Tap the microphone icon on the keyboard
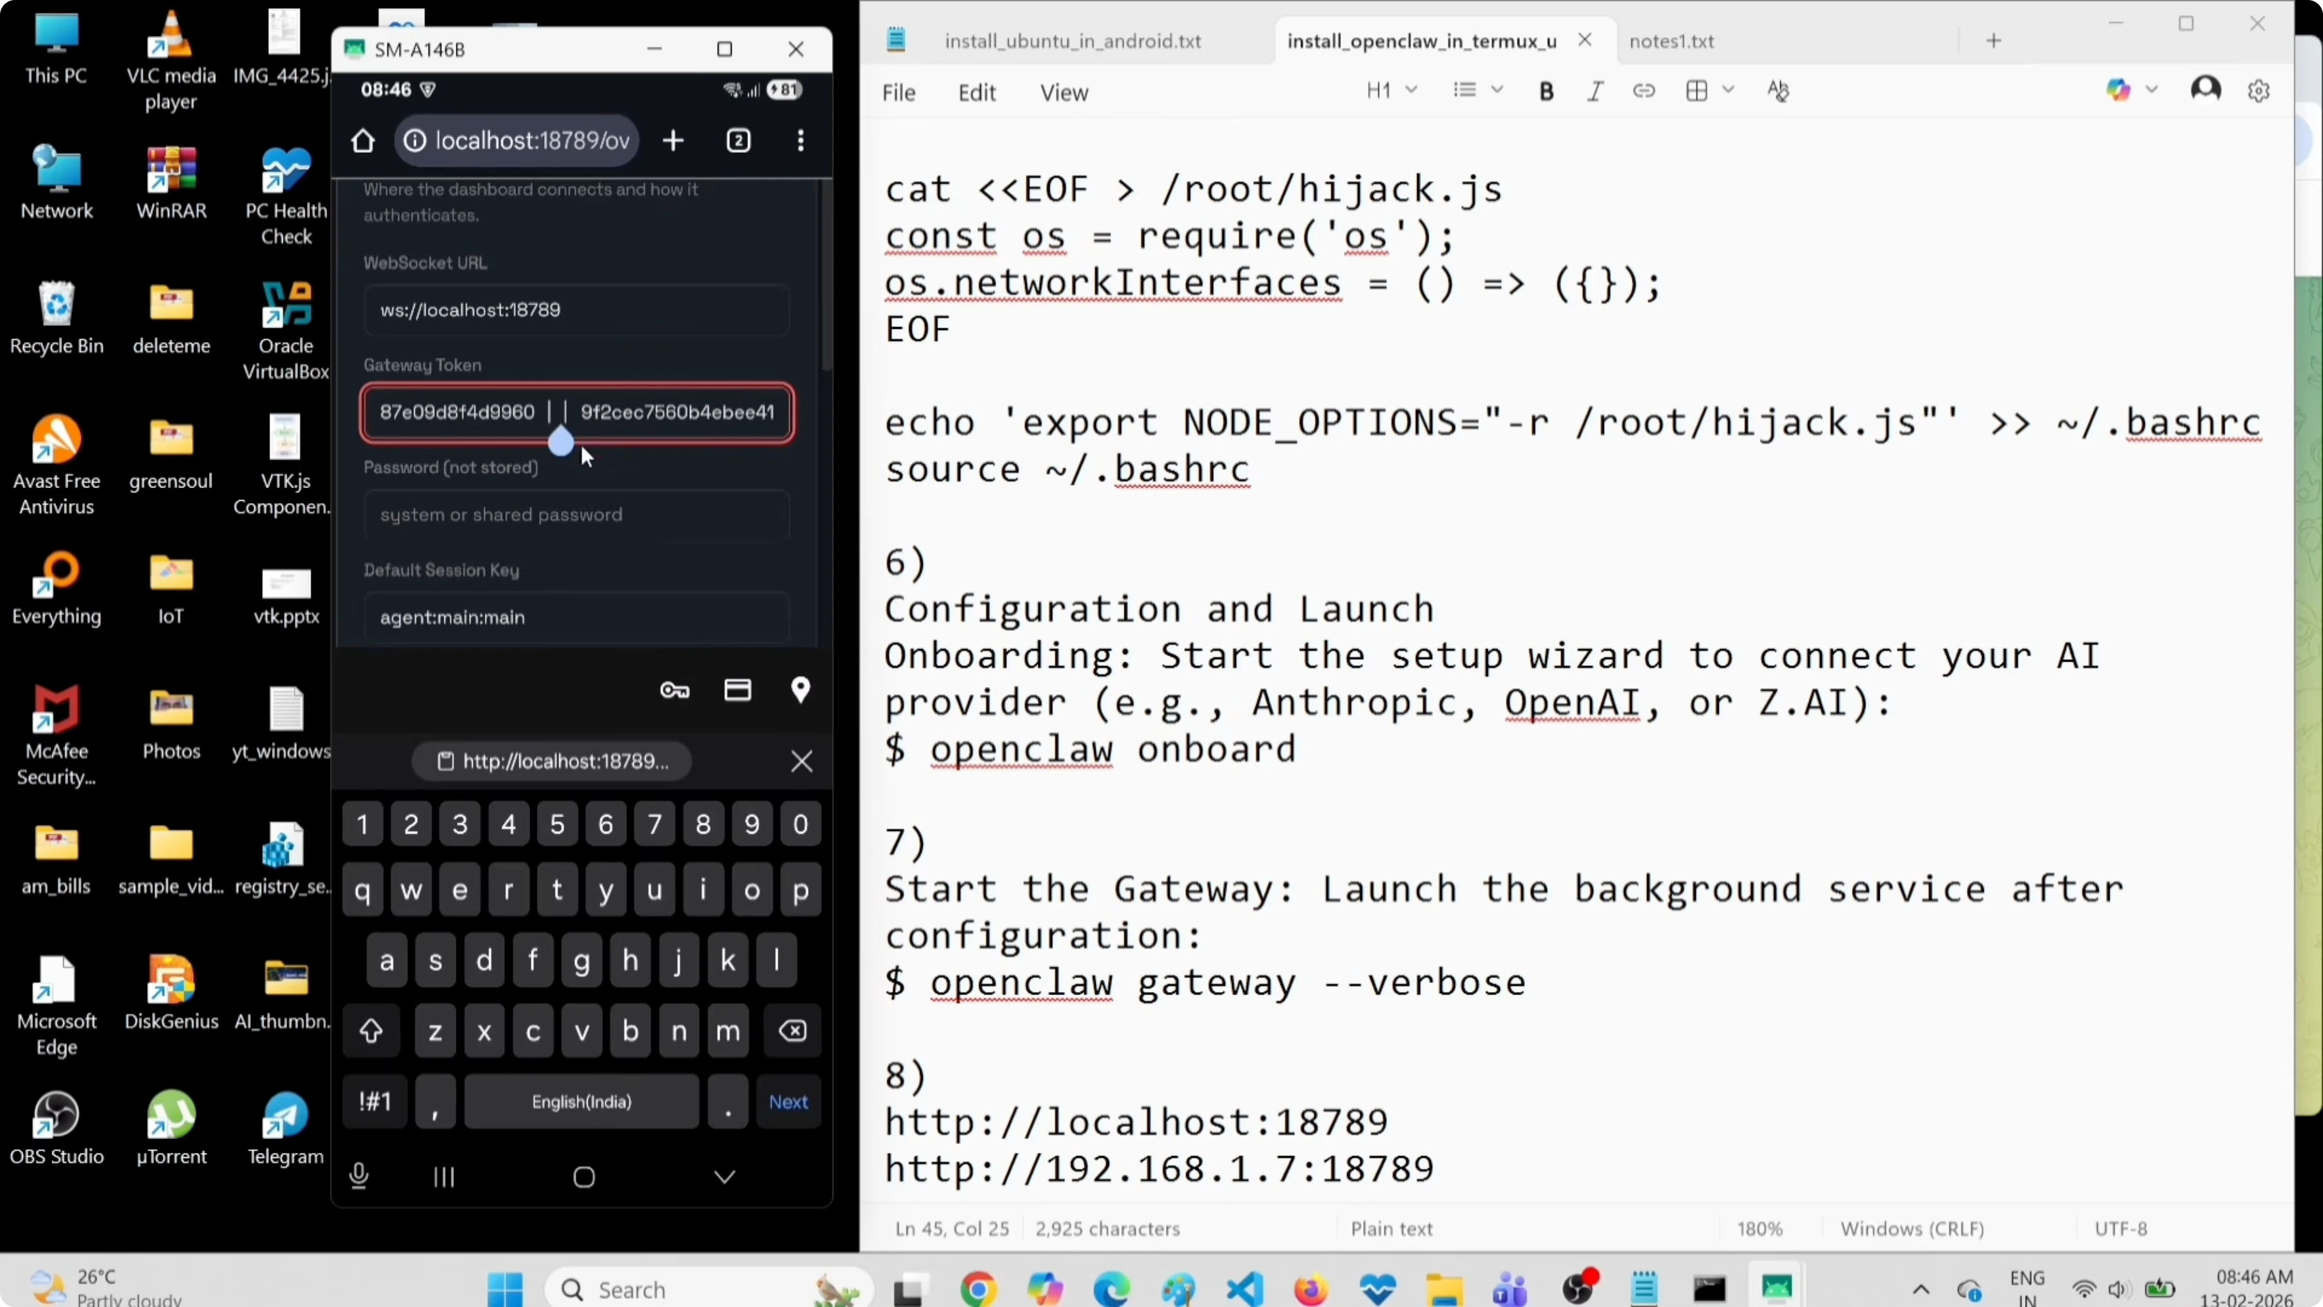The width and height of the screenshot is (2323, 1307). (359, 1175)
